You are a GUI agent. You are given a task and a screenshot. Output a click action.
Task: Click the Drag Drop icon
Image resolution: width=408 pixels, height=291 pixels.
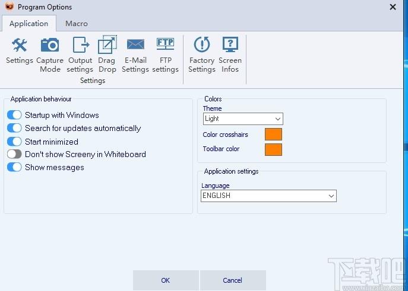107,44
